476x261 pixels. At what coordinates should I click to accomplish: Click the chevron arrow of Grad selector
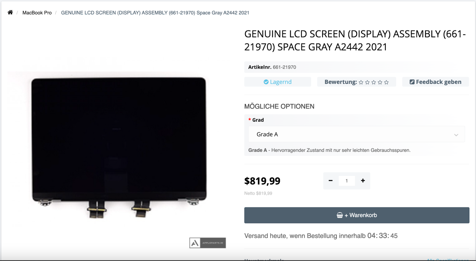pos(456,135)
